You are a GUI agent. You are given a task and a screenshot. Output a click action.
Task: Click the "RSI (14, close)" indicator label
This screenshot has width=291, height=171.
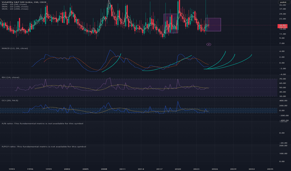(x=10, y=77)
